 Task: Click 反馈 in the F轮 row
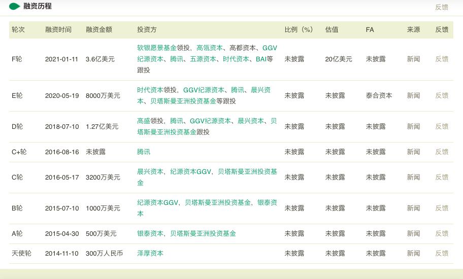(x=442, y=59)
